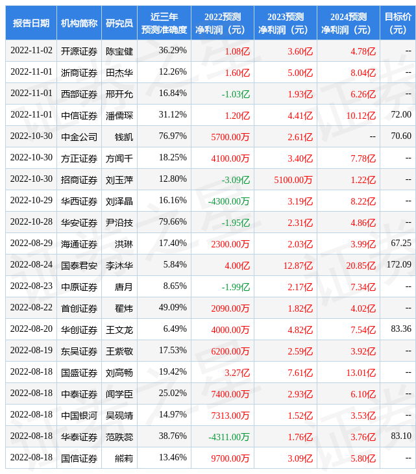Select the 招商证券 institution cell

pyautogui.click(x=79, y=180)
